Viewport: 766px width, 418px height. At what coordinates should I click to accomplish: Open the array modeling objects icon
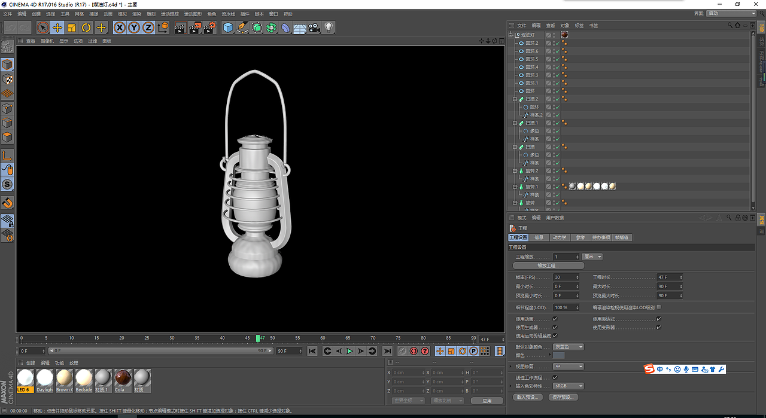tap(271, 28)
